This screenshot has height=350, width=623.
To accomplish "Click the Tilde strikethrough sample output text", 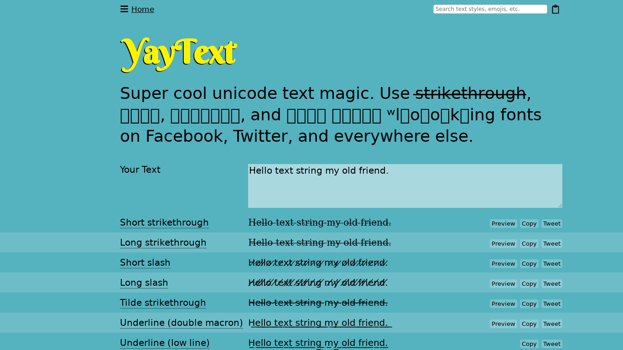I will pyautogui.click(x=318, y=303).
